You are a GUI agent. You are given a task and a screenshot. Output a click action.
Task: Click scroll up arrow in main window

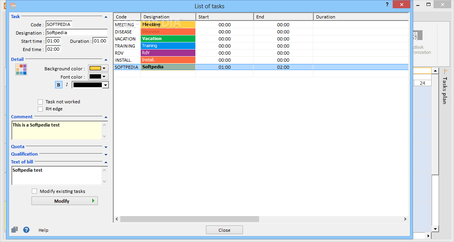click(435, 71)
